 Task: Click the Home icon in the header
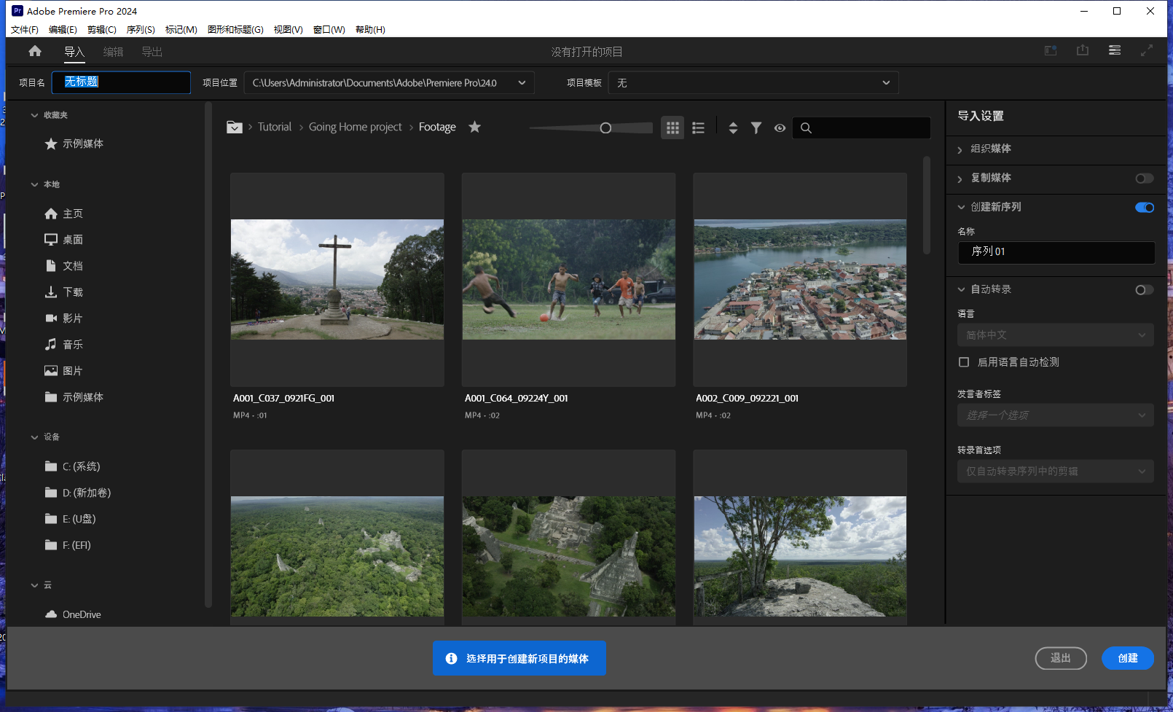pos(34,51)
